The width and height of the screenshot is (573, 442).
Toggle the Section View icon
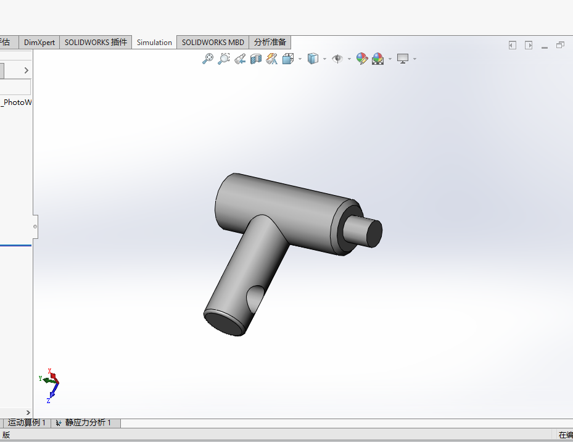coord(256,59)
